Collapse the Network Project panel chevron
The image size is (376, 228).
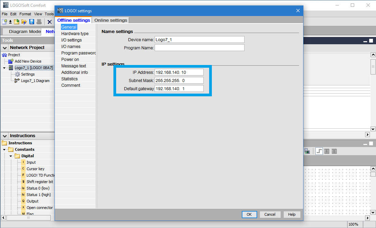click(4, 48)
